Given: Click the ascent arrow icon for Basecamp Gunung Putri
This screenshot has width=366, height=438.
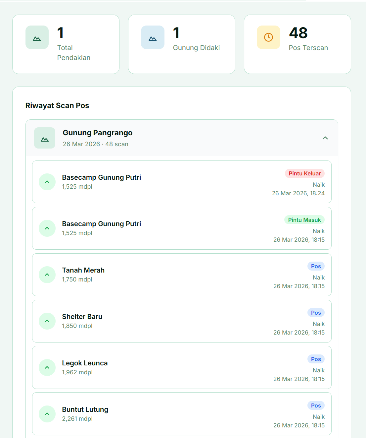Looking at the screenshot, I should [x=47, y=182].
